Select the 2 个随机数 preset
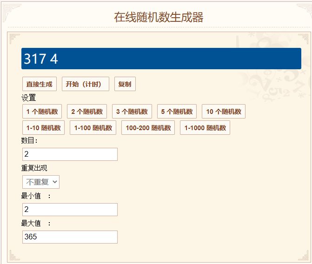 click(x=87, y=112)
